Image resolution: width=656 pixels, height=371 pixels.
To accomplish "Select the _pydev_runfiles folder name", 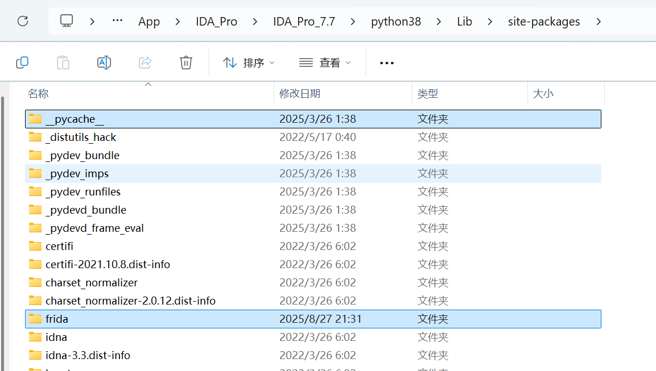I will tap(83, 192).
